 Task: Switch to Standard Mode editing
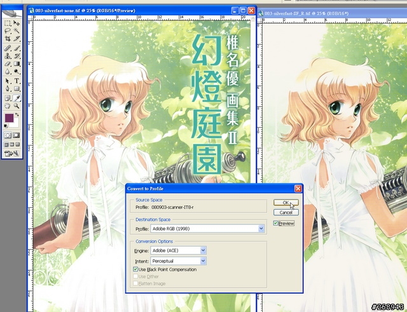pyautogui.click(x=8, y=135)
